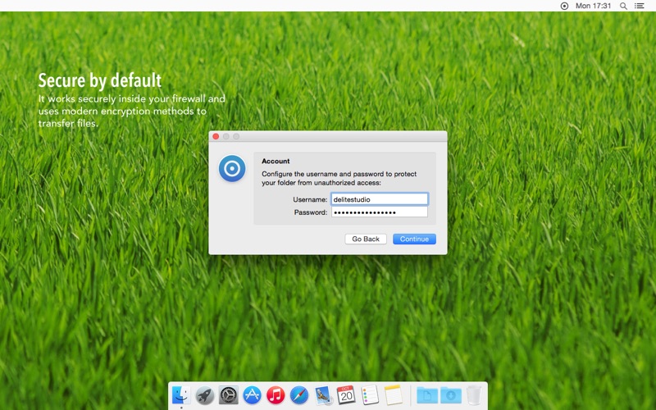
Task: Open Safari compass icon in dock
Action: tap(299, 395)
